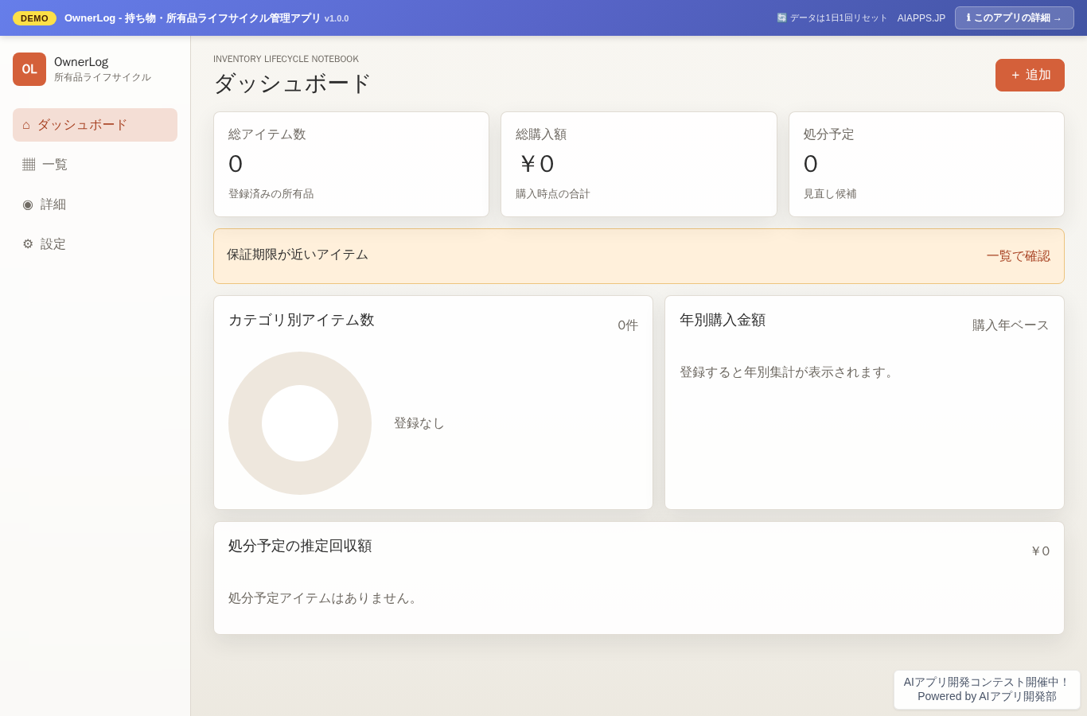Click the OL OwnerLog logo icon
Image resolution: width=1087 pixels, height=716 pixels.
point(29,69)
